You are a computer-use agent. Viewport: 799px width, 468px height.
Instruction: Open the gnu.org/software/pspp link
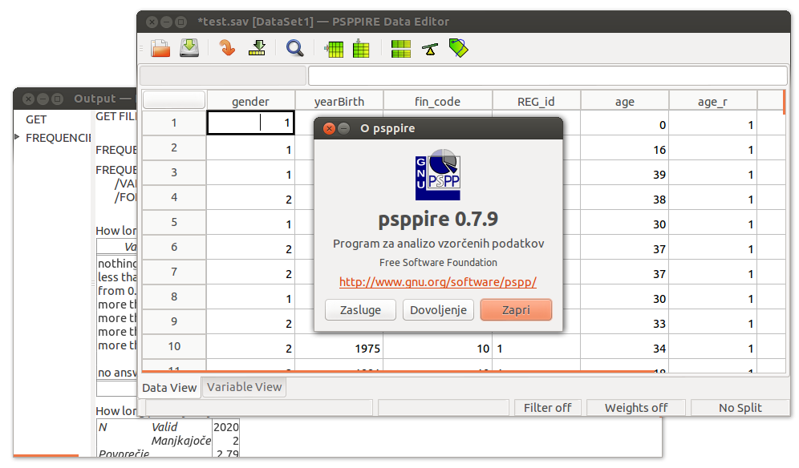(x=438, y=281)
